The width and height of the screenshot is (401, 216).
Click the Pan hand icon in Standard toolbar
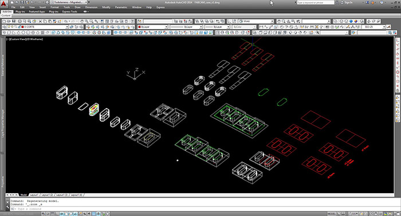pyautogui.click(x=82, y=21)
